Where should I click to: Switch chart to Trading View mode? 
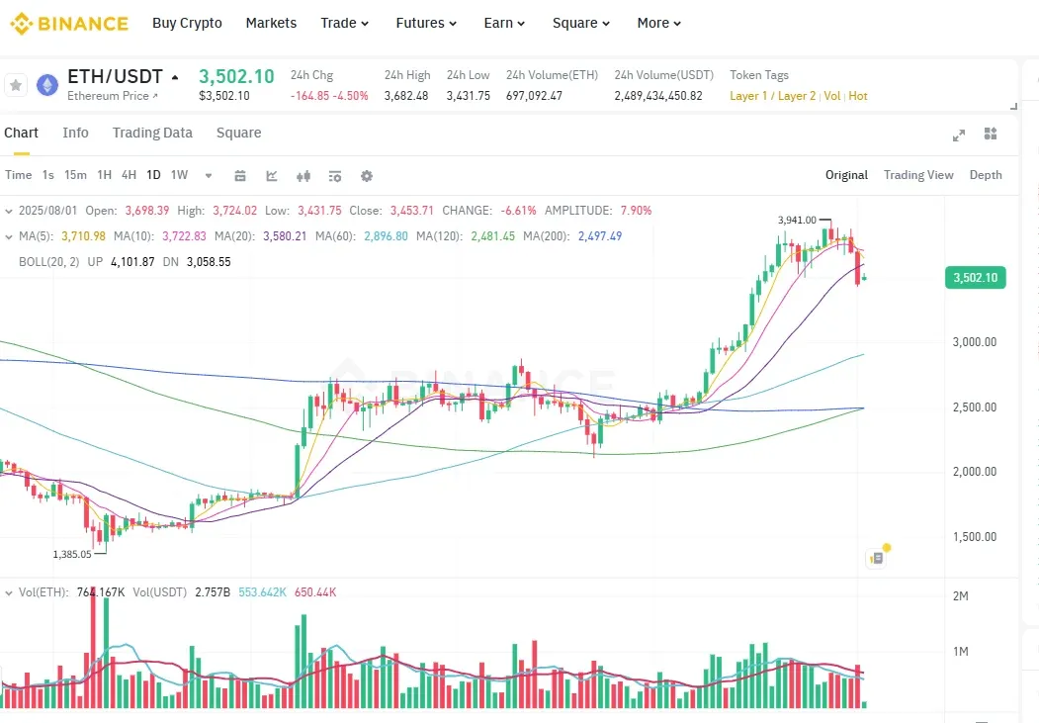click(918, 175)
